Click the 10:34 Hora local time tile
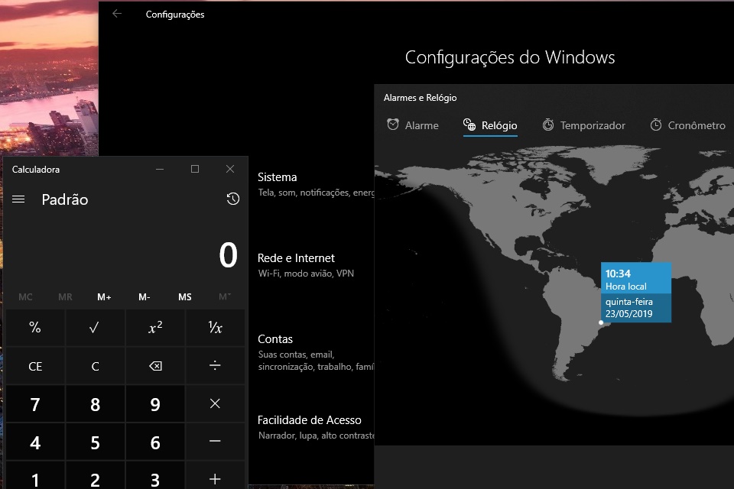734x489 pixels. [x=635, y=280]
